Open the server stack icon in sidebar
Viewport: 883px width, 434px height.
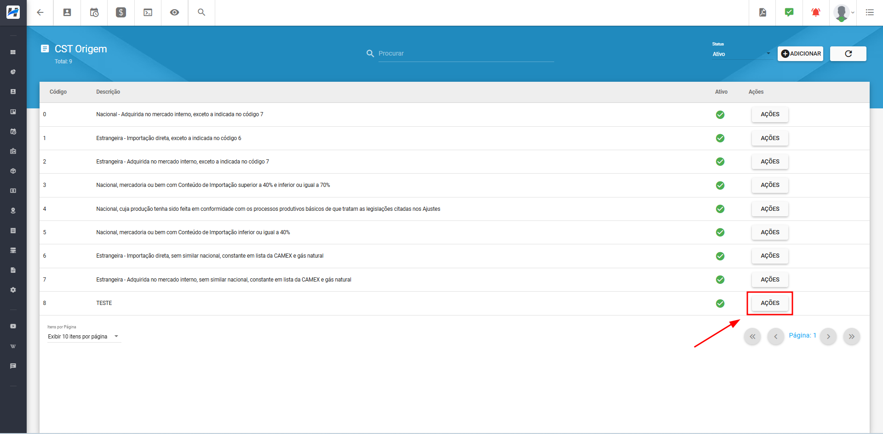[13, 250]
